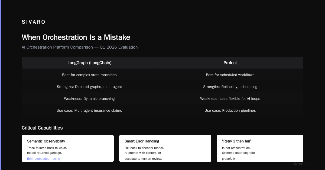Screen dimensions: 325x170
Task: Select 'Best for scheduled workflows' cell
Action: 230,75
